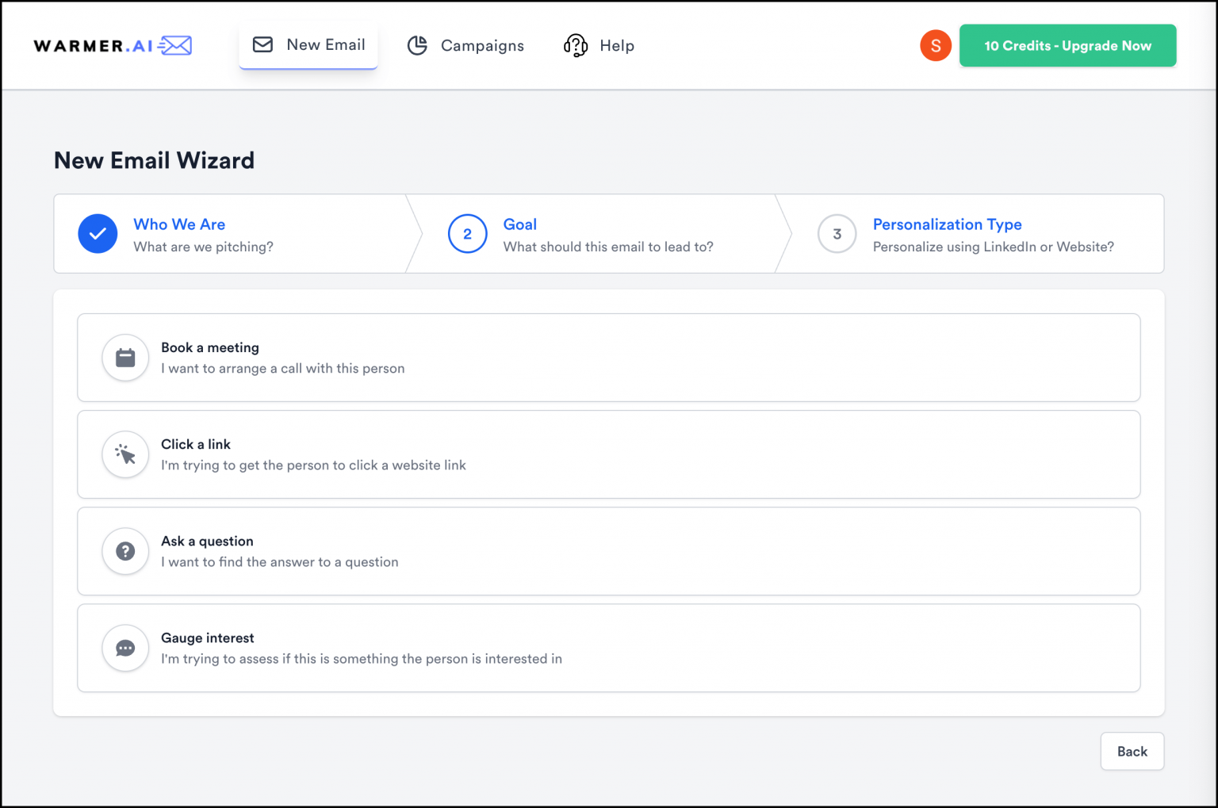Open the S account avatar menu
The height and width of the screenshot is (808, 1218).
point(936,45)
